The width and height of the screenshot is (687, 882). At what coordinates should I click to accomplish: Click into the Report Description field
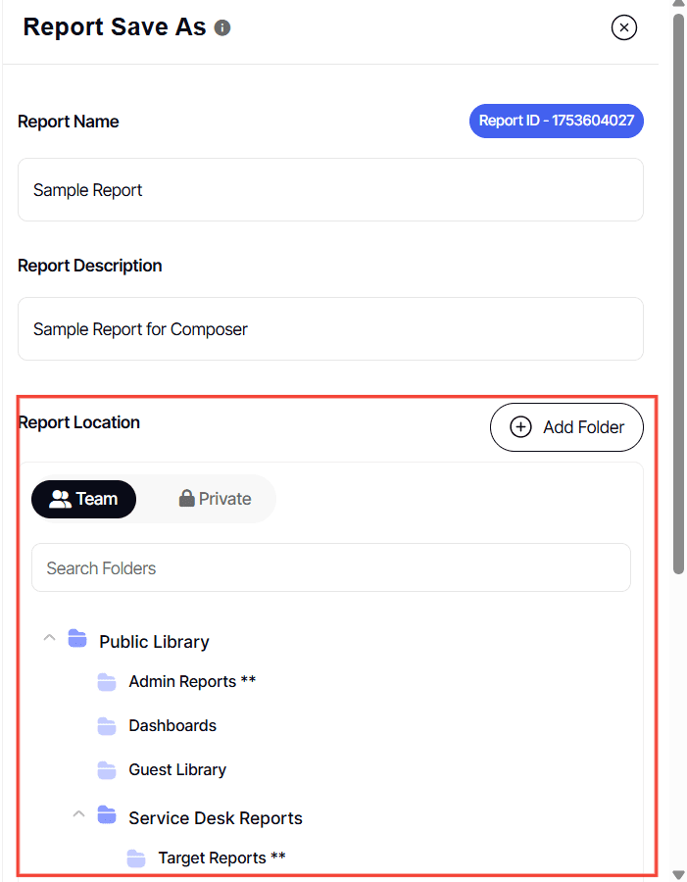point(331,328)
